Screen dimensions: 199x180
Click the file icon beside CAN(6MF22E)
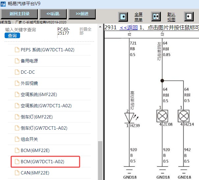point(17,173)
